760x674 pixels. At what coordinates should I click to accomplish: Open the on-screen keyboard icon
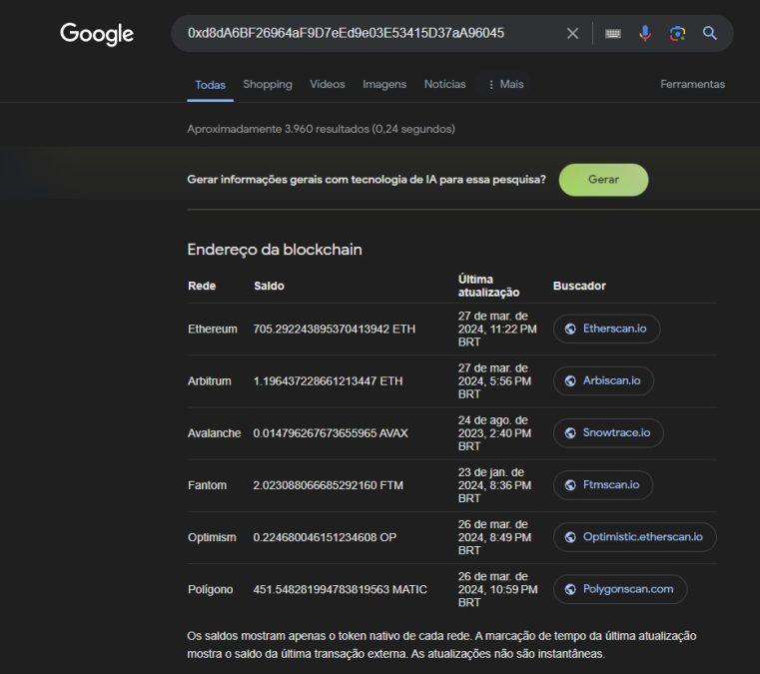point(613,33)
